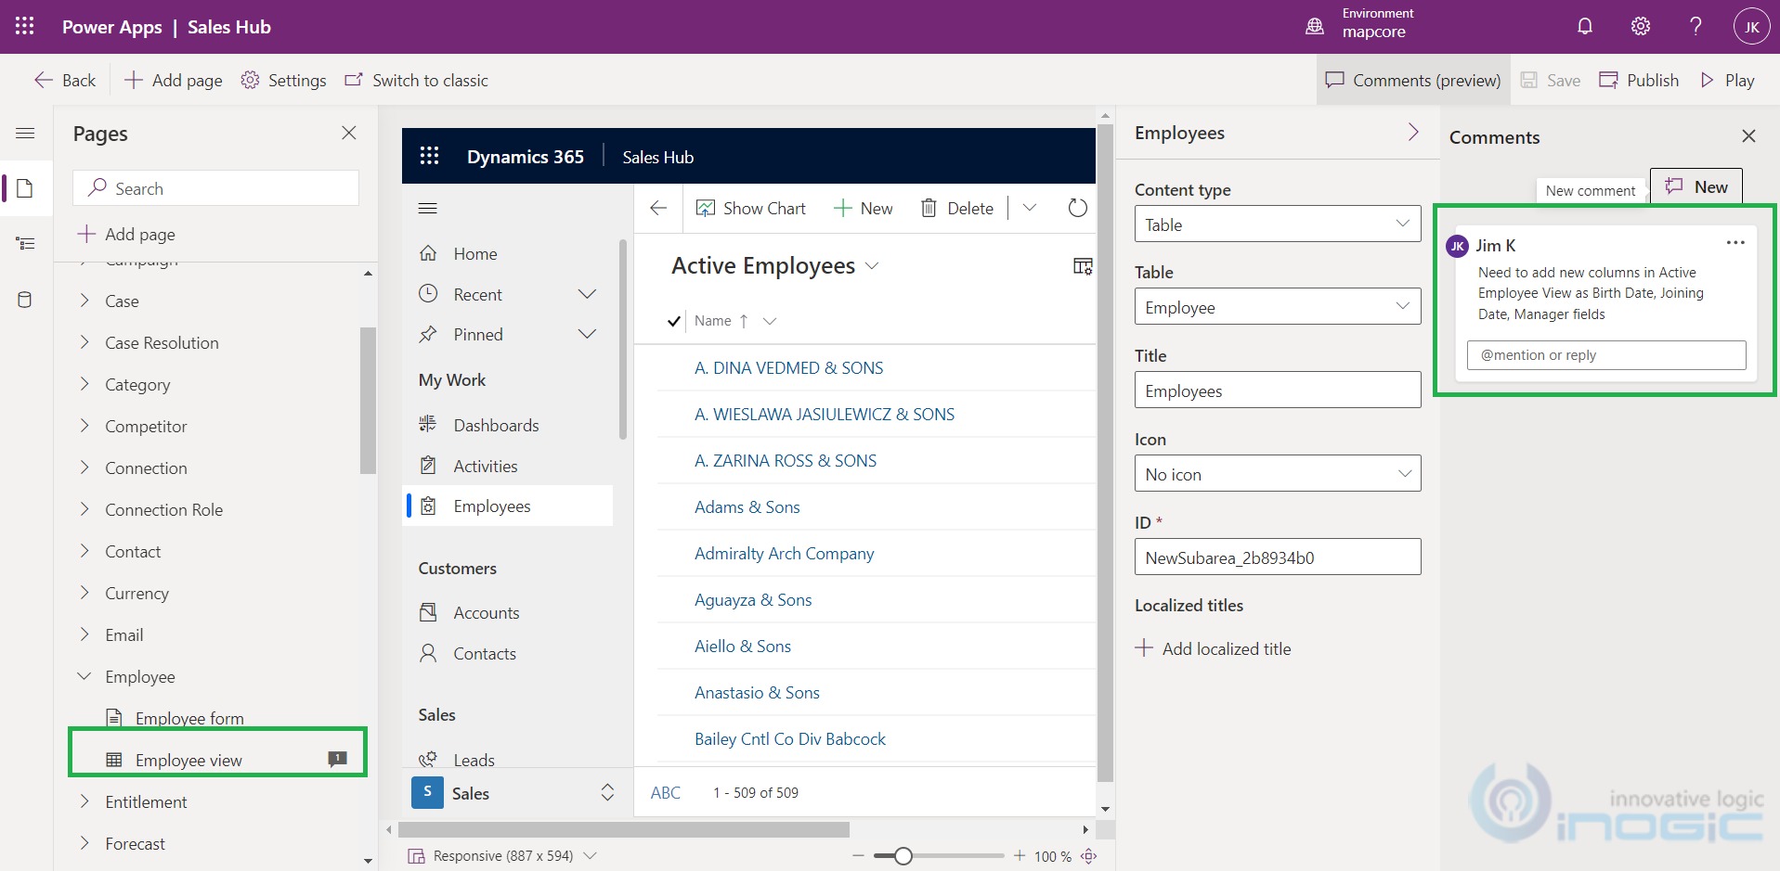Viewport: 1780px width, 871px height.
Task: Open the edit columns icon in the grid
Action: 1083,266
